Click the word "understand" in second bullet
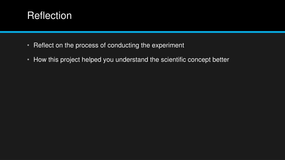Image resolution: width=285 pixels, height=160 pixels. pyautogui.click(x=132, y=59)
